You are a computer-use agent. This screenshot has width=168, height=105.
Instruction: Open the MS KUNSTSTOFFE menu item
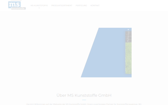point(39,6)
